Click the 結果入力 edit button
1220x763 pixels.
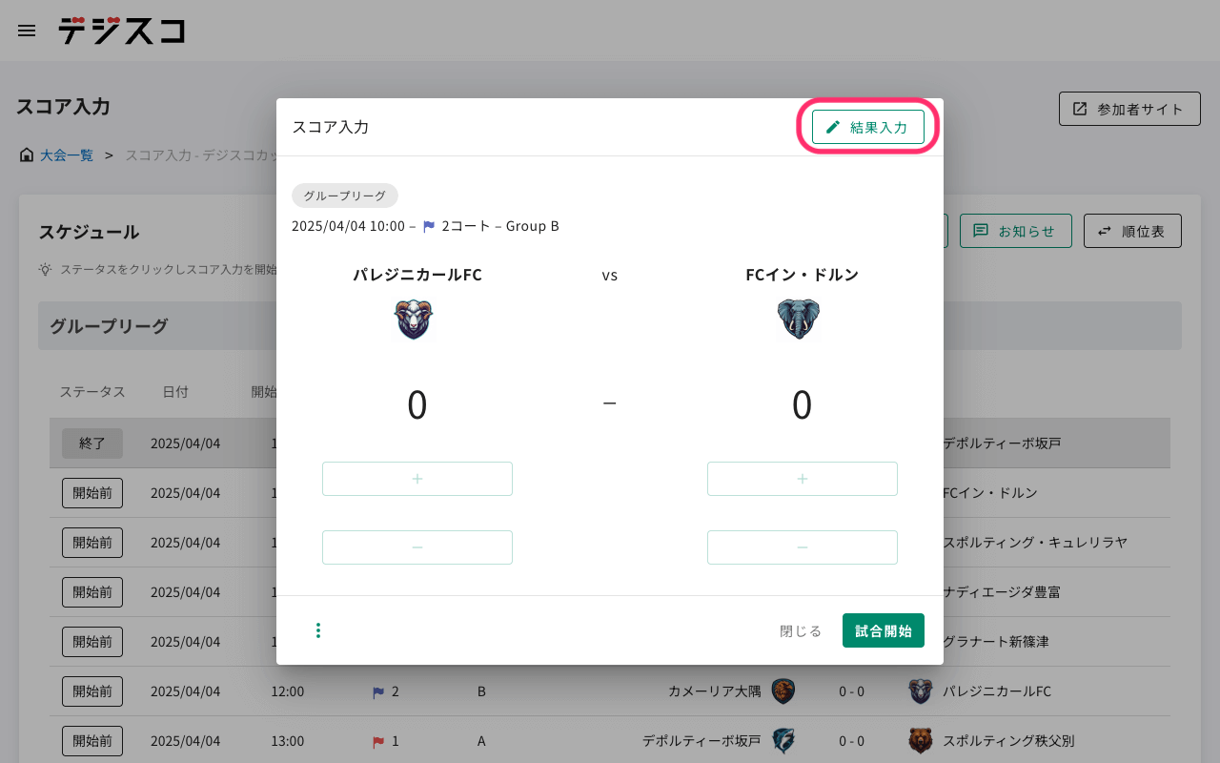click(x=868, y=127)
